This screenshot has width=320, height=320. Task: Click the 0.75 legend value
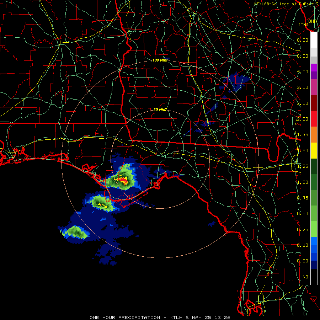303,198
